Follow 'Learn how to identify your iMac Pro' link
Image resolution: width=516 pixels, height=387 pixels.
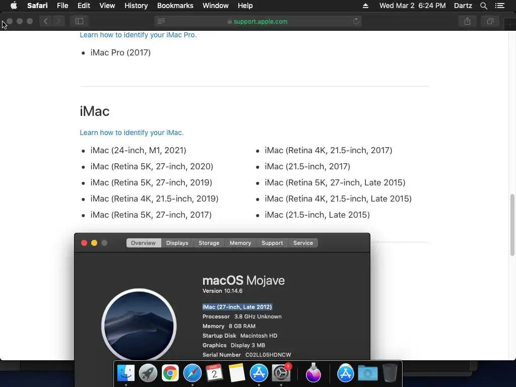tap(138, 35)
